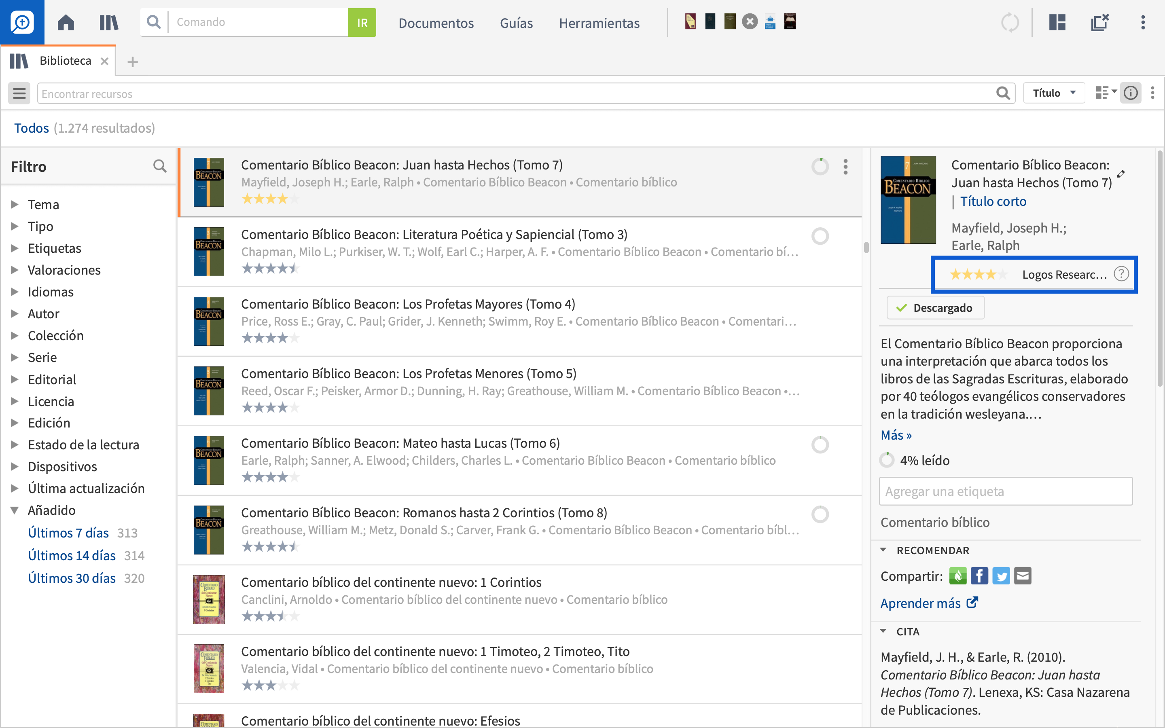Go to the Home icon
The image size is (1165, 728).
point(66,22)
